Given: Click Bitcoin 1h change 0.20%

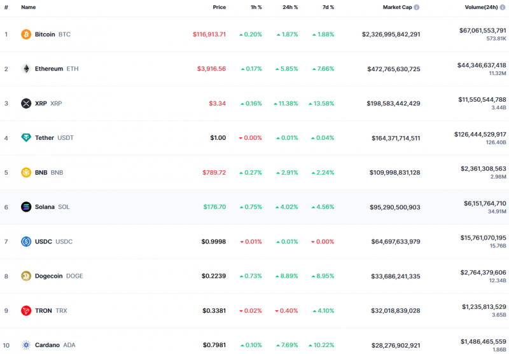Looking at the screenshot, I should pyautogui.click(x=251, y=34).
